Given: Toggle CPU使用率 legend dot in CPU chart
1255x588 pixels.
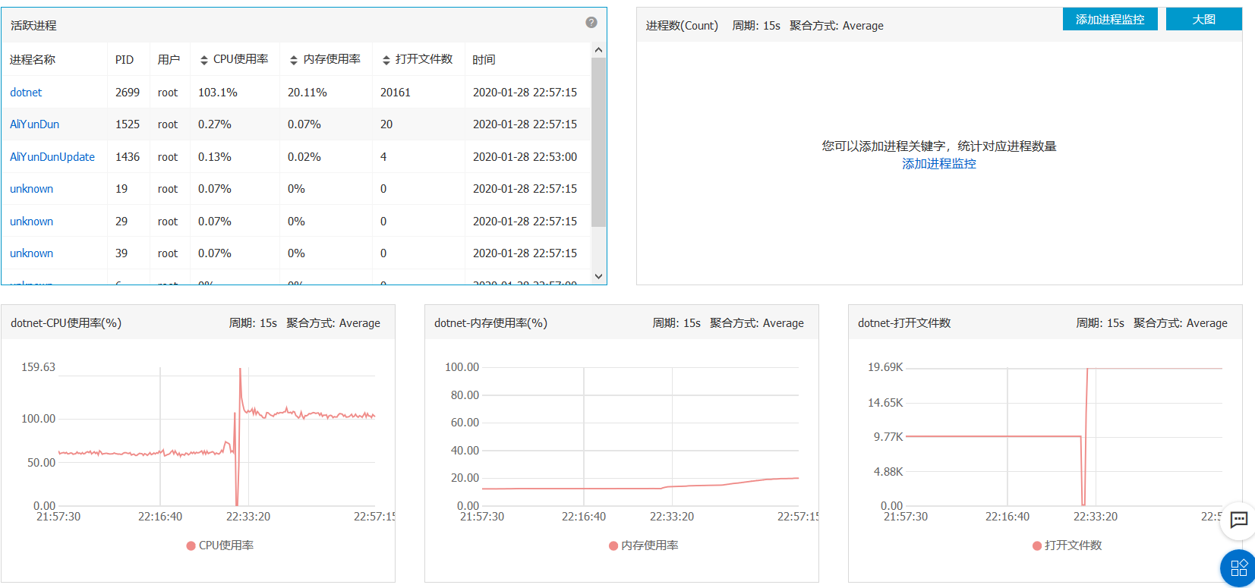Looking at the screenshot, I should (x=191, y=546).
